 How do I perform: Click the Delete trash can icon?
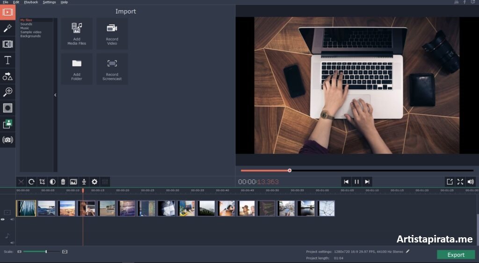(63, 182)
